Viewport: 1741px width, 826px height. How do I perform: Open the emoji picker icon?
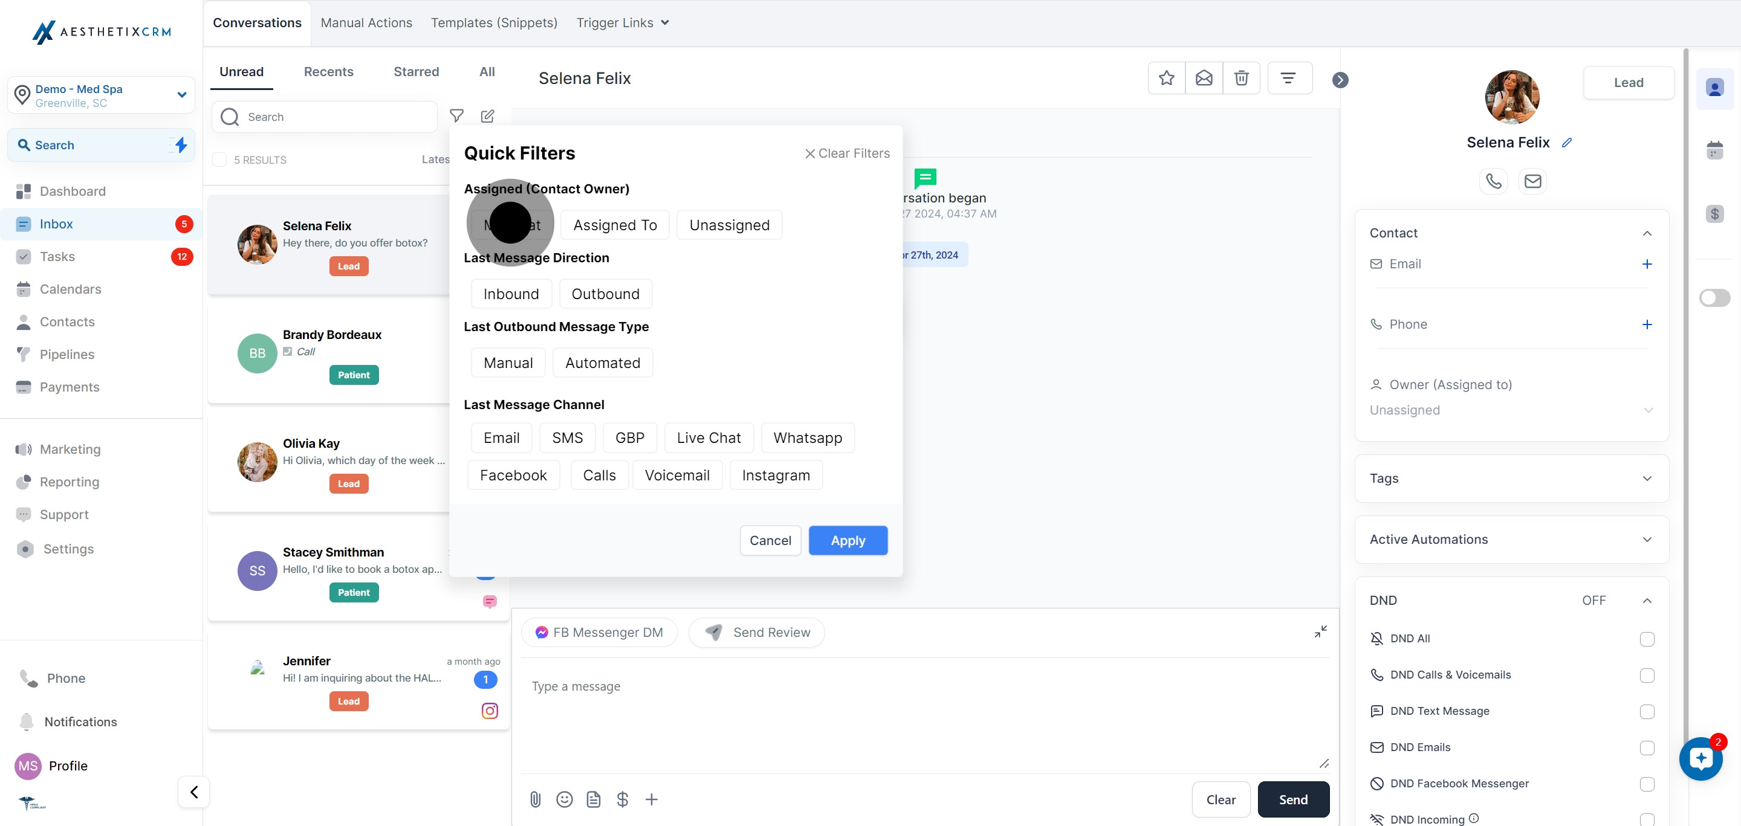coord(565,799)
